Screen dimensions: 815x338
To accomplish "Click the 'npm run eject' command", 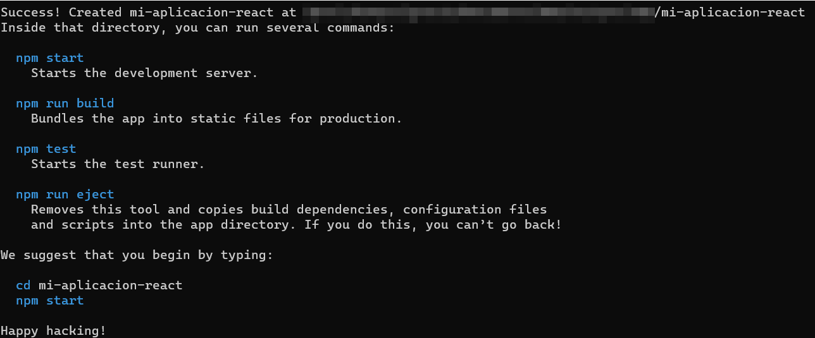I will pyautogui.click(x=65, y=194).
